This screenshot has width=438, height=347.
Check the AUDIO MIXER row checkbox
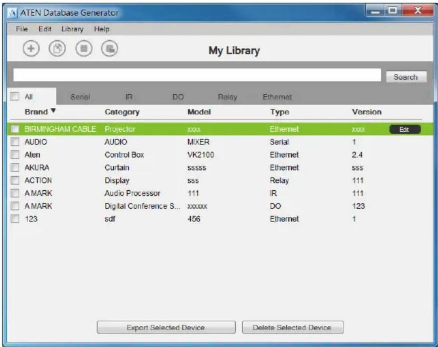pyautogui.click(x=15, y=142)
